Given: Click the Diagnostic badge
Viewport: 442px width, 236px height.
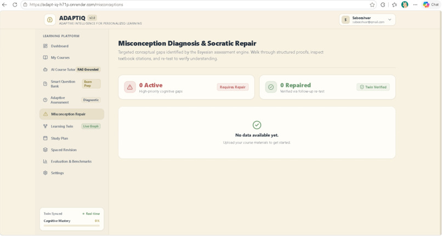Looking at the screenshot, I should coord(91,100).
